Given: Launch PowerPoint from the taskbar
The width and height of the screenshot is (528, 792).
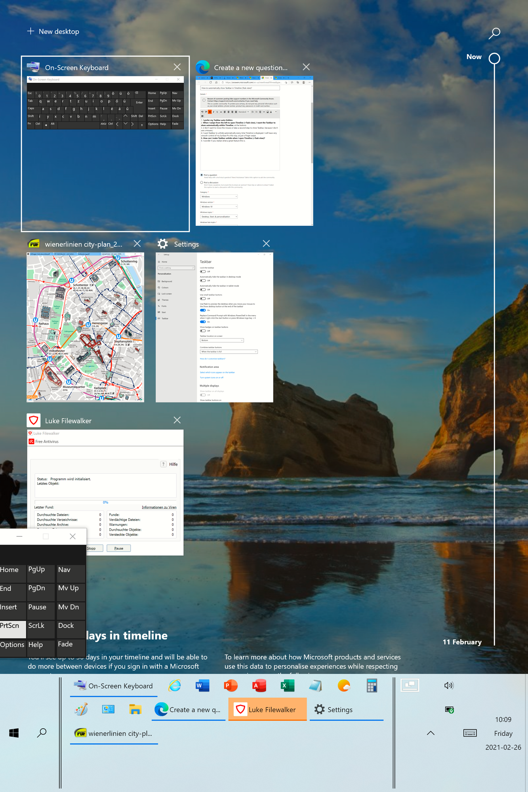Looking at the screenshot, I should pos(231,685).
